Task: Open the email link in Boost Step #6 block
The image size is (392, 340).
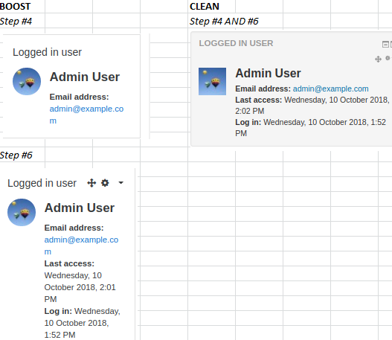Action: pos(81,246)
